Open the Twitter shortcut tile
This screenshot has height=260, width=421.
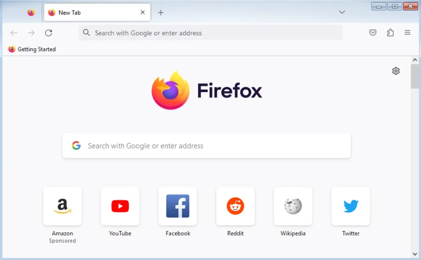pyautogui.click(x=351, y=206)
